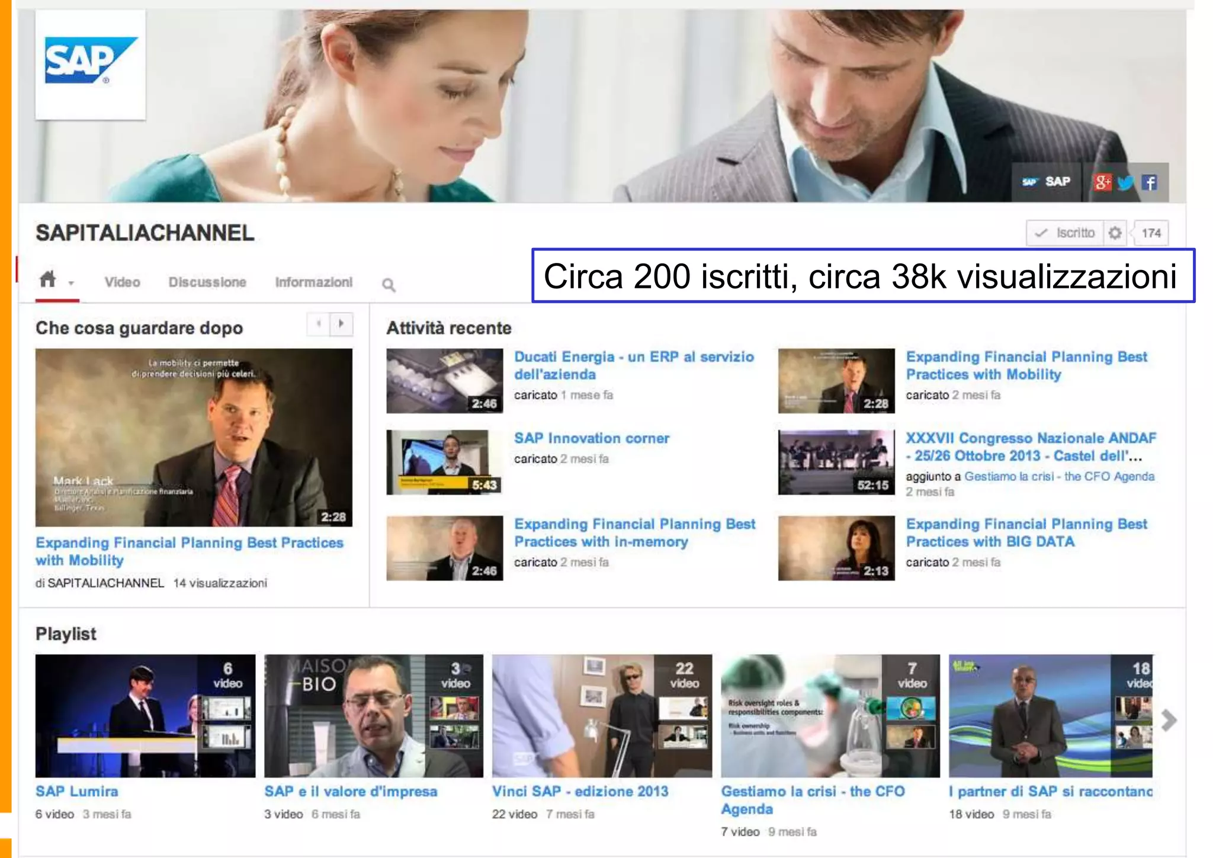Open SAP Lumira playlist thumbnail
This screenshot has height=858, width=1213.
point(145,716)
